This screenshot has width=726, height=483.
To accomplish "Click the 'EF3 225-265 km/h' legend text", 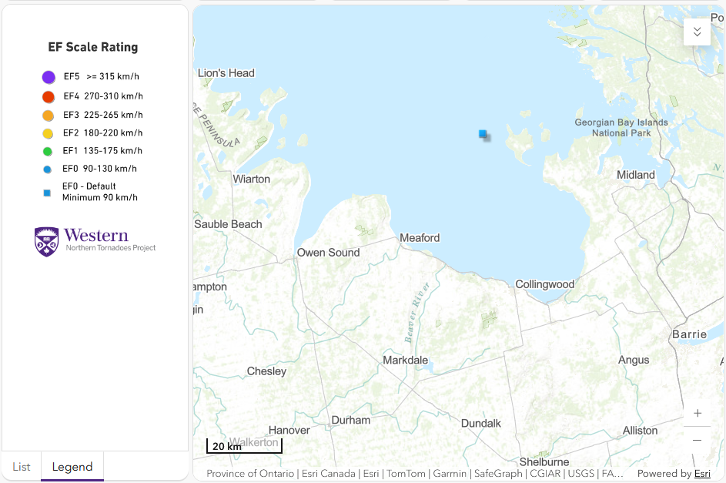I will [103, 115].
